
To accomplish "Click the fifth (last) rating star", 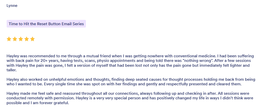I will [x=32, y=39].
